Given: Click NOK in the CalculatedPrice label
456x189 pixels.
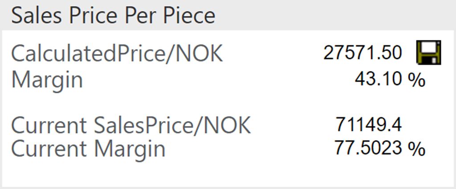Looking at the screenshot, I should point(200,54).
